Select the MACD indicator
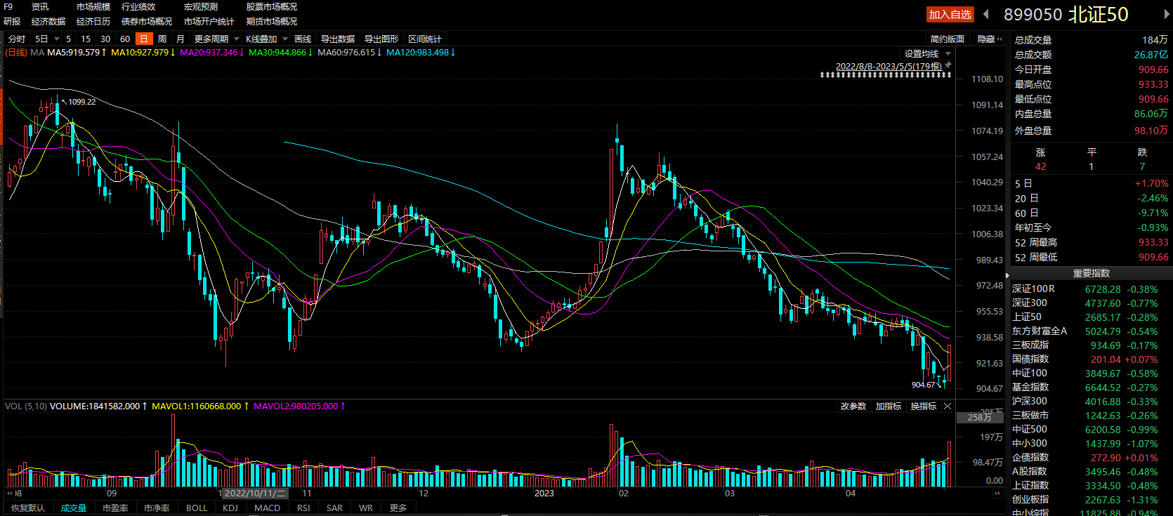Image resolution: width=1173 pixels, height=516 pixels. coord(267,508)
